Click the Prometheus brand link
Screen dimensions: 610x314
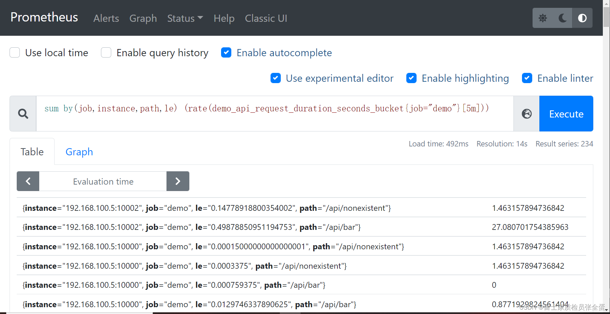(44, 17)
